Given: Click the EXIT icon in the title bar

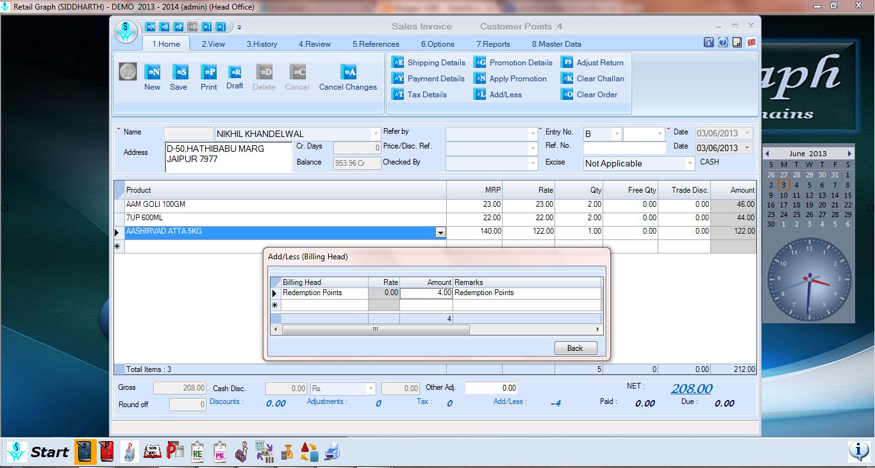Looking at the screenshot, I should pos(751,42).
